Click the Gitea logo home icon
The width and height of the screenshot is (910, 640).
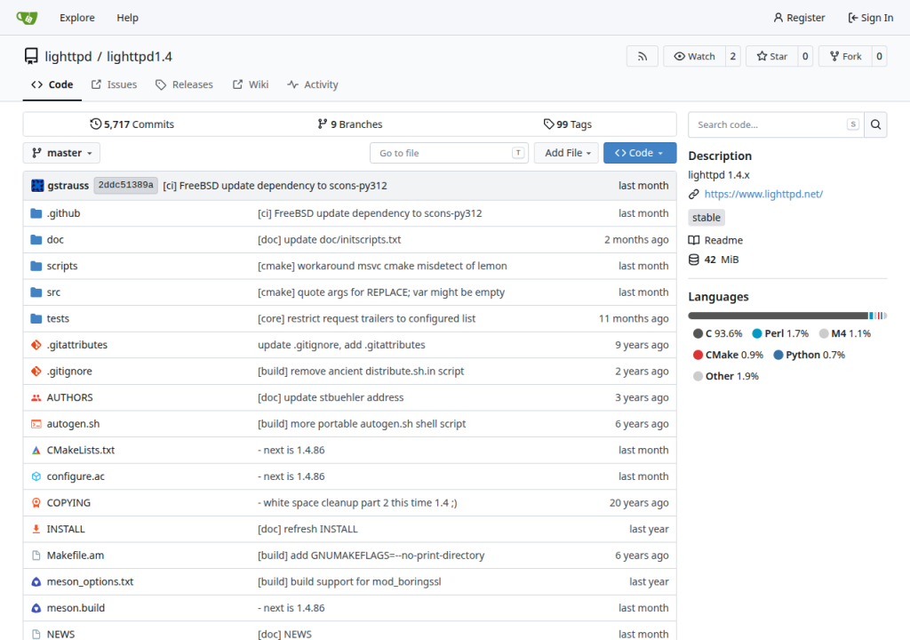pyautogui.click(x=27, y=18)
